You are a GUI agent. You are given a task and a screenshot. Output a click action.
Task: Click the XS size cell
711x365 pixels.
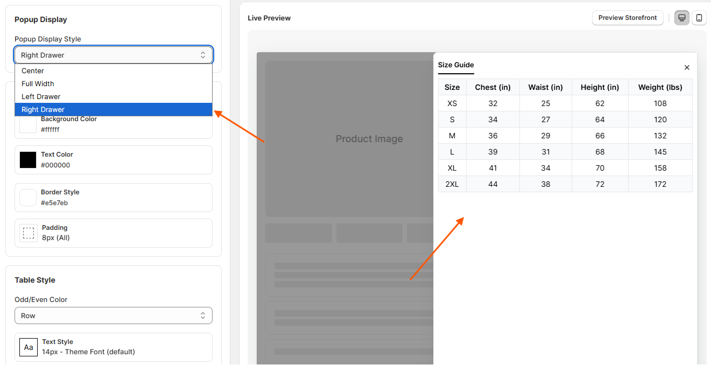(452, 103)
